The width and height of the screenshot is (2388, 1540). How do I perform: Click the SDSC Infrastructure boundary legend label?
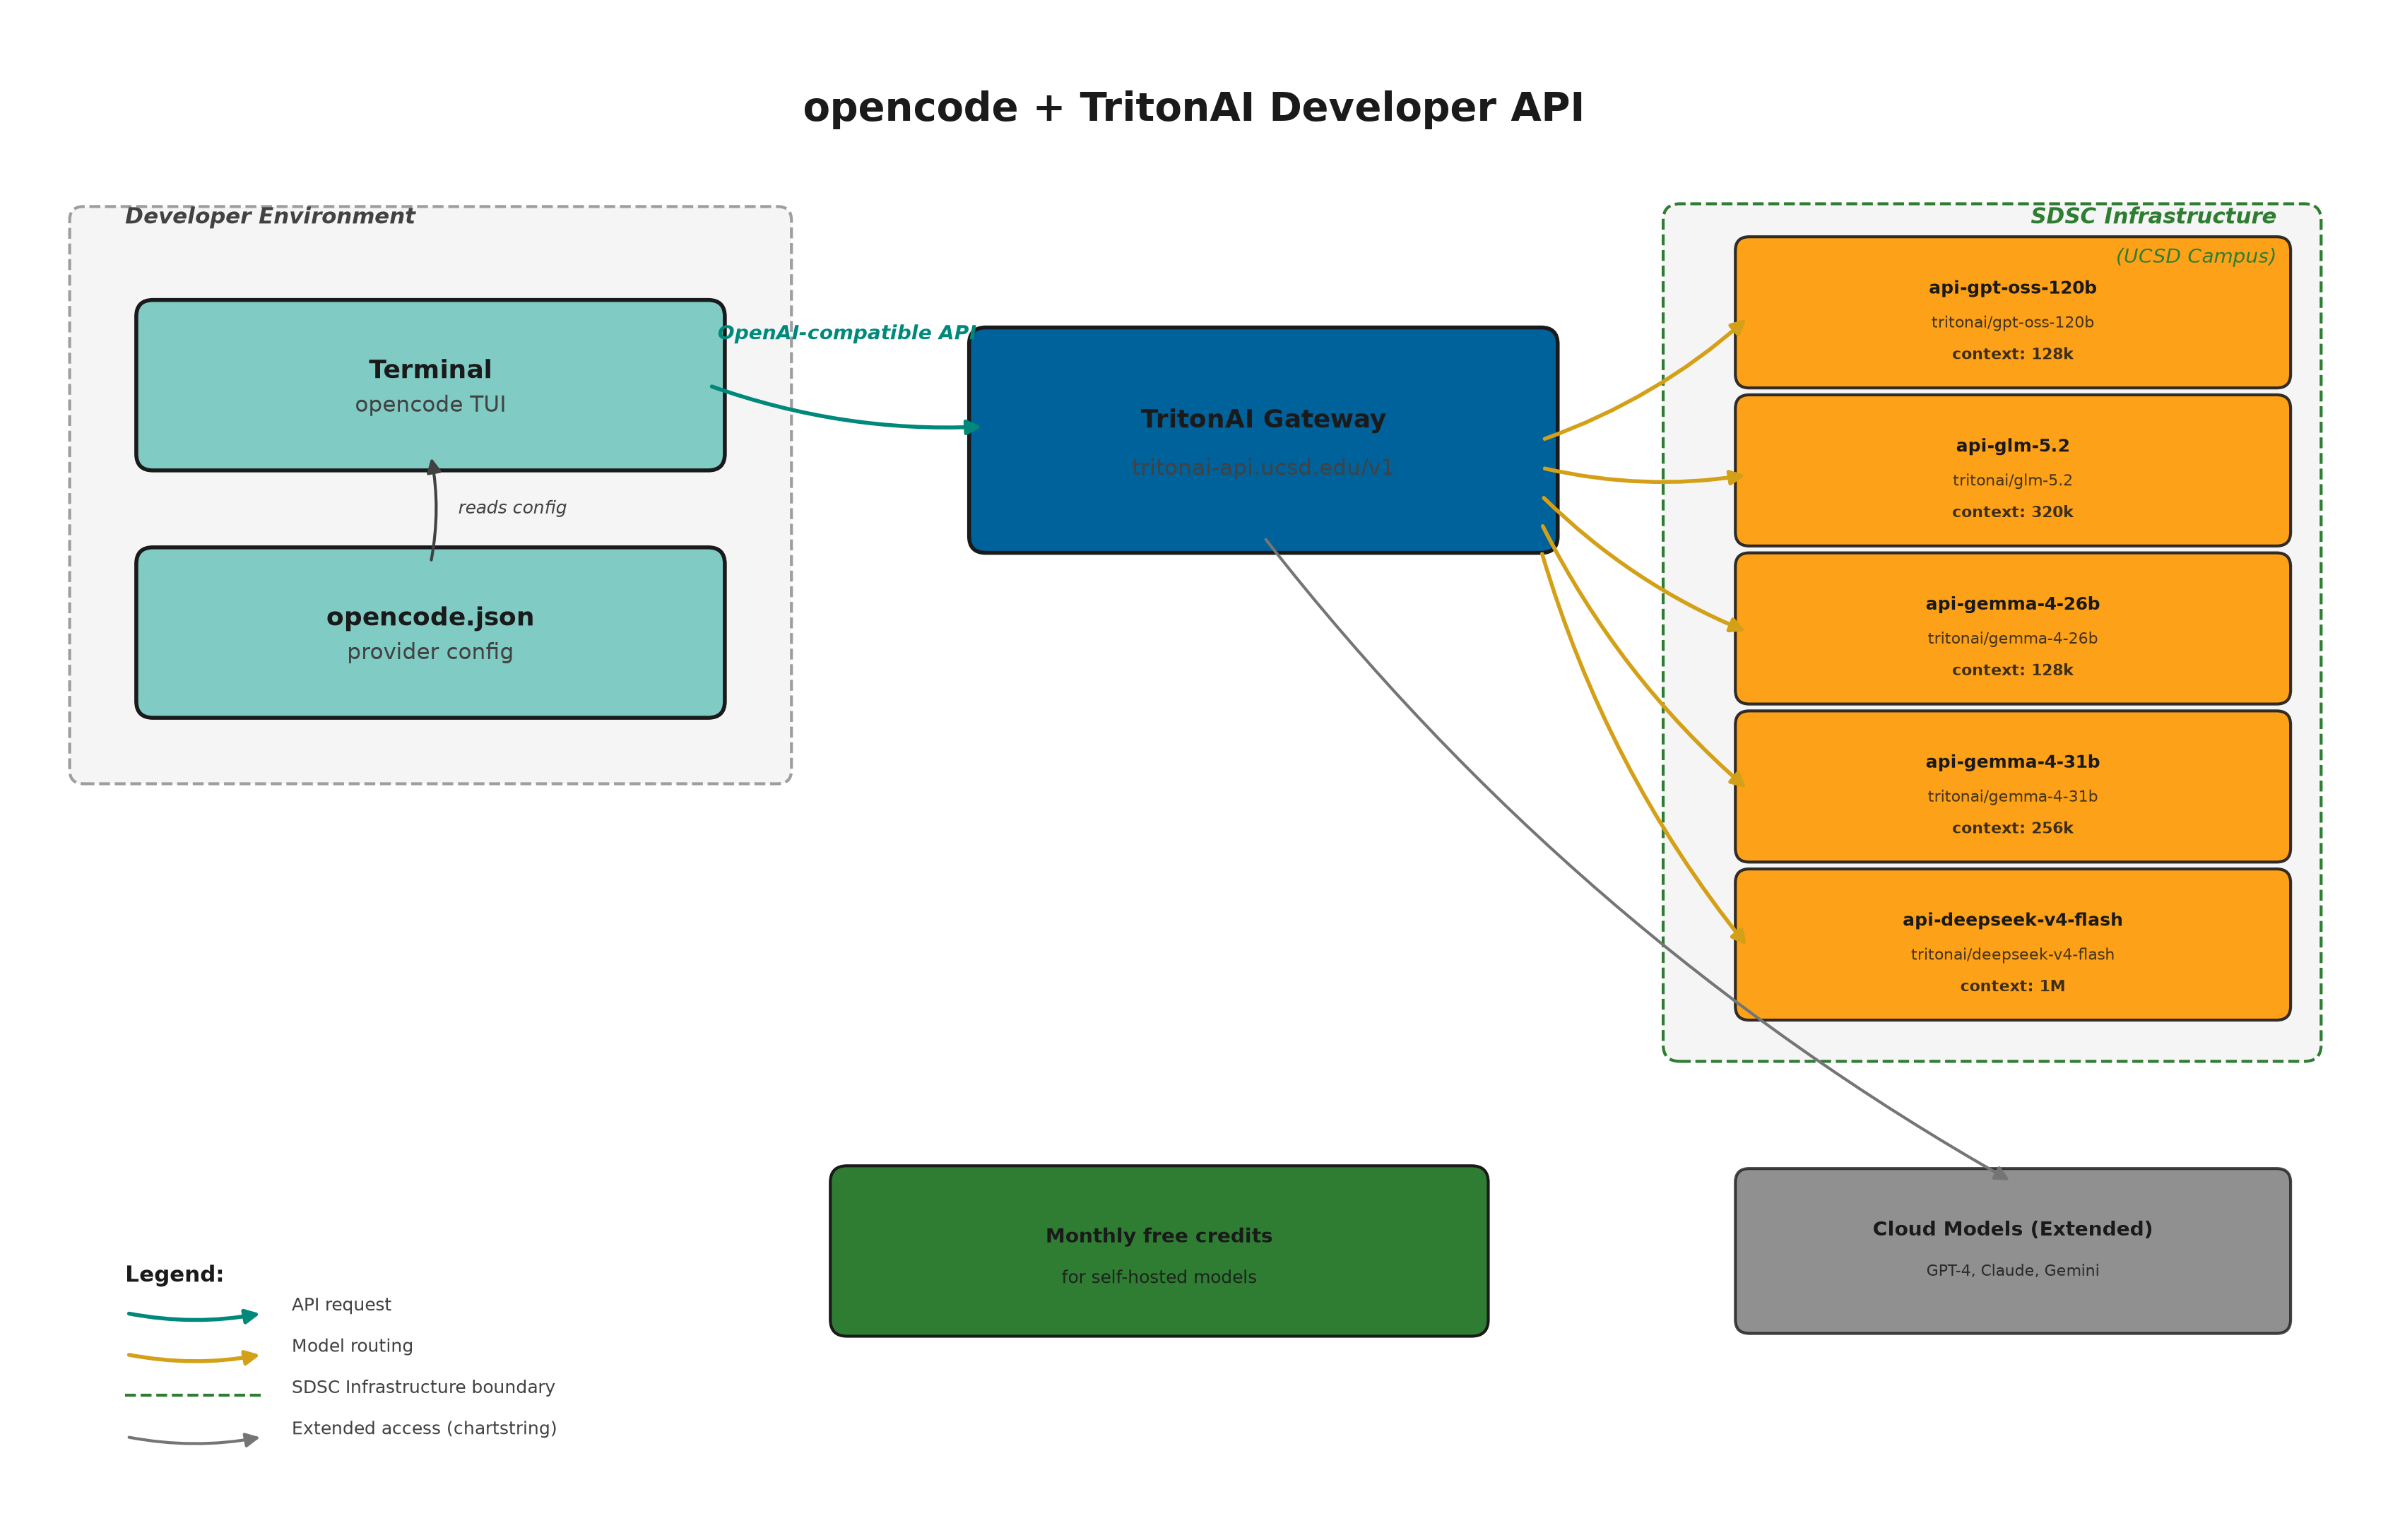[423, 1387]
